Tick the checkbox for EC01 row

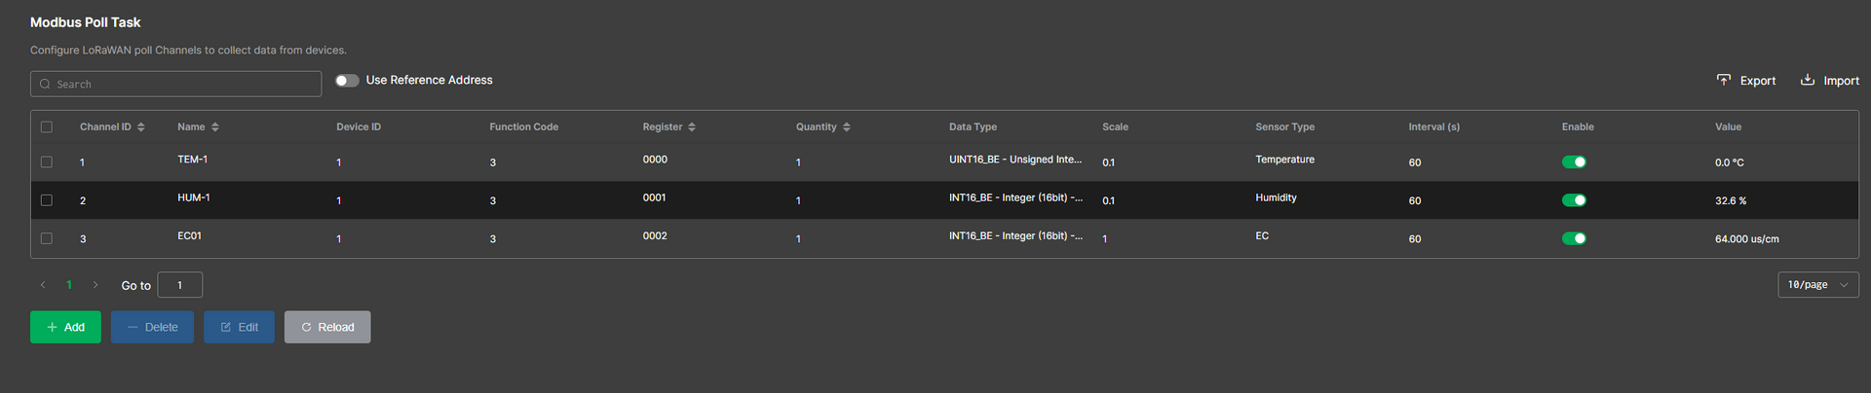tap(47, 238)
